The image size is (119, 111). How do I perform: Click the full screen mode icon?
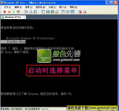52,12
